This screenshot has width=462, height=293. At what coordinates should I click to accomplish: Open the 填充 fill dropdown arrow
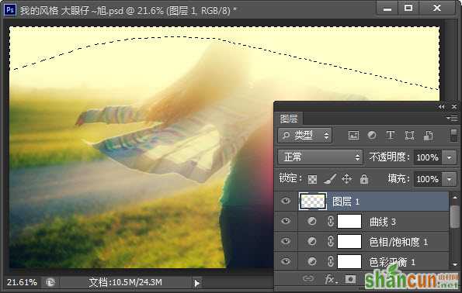point(449,179)
